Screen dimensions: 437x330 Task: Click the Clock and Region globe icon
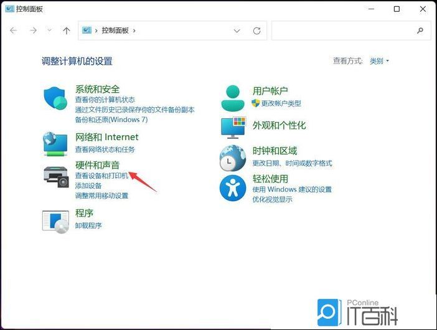(233, 158)
